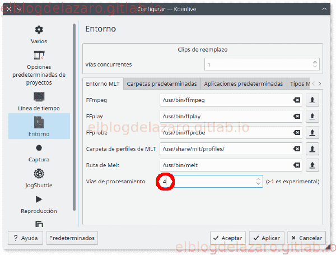Select the Línea de tiempo page icon
336x255 pixels.
pos(39,97)
